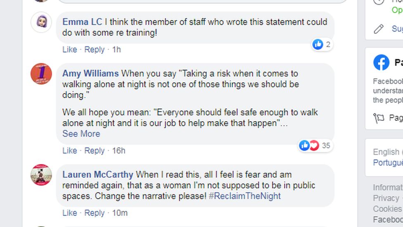Open Amy Williams' profile picture
Viewport: 403px width, 227px height.
(41, 74)
